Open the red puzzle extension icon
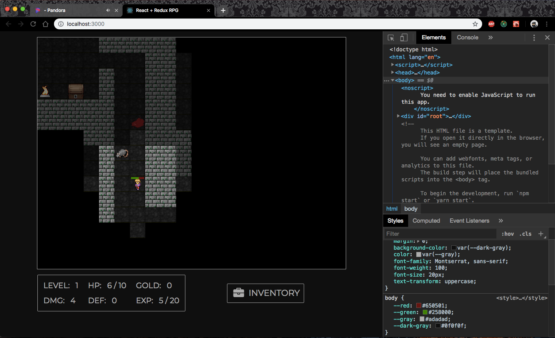Image resolution: width=555 pixels, height=338 pixels. 516,24
